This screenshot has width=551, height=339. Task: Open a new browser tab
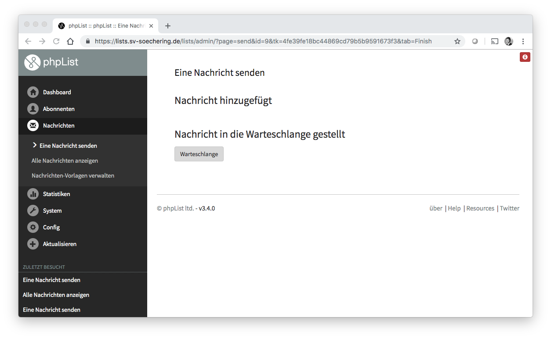coord(167,26)
